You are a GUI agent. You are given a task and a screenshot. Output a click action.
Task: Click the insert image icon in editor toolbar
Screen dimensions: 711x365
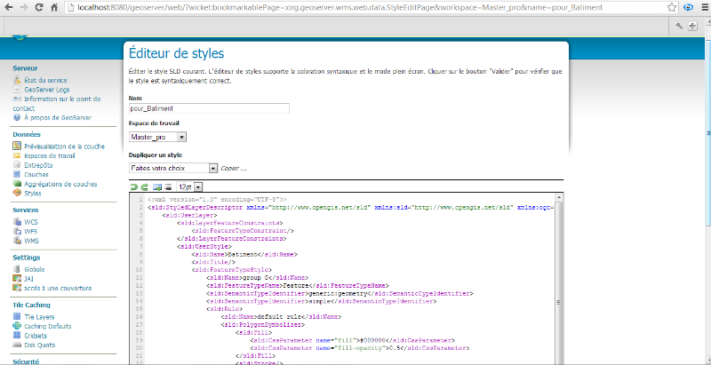156,187
